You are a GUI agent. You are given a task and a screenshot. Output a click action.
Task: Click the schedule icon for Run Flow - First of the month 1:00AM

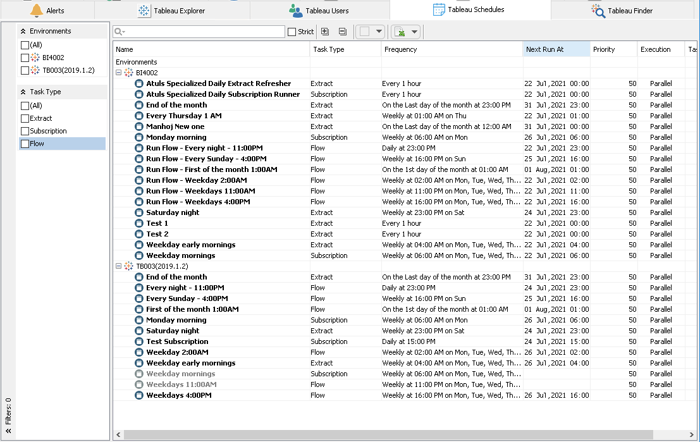(139, 169)
